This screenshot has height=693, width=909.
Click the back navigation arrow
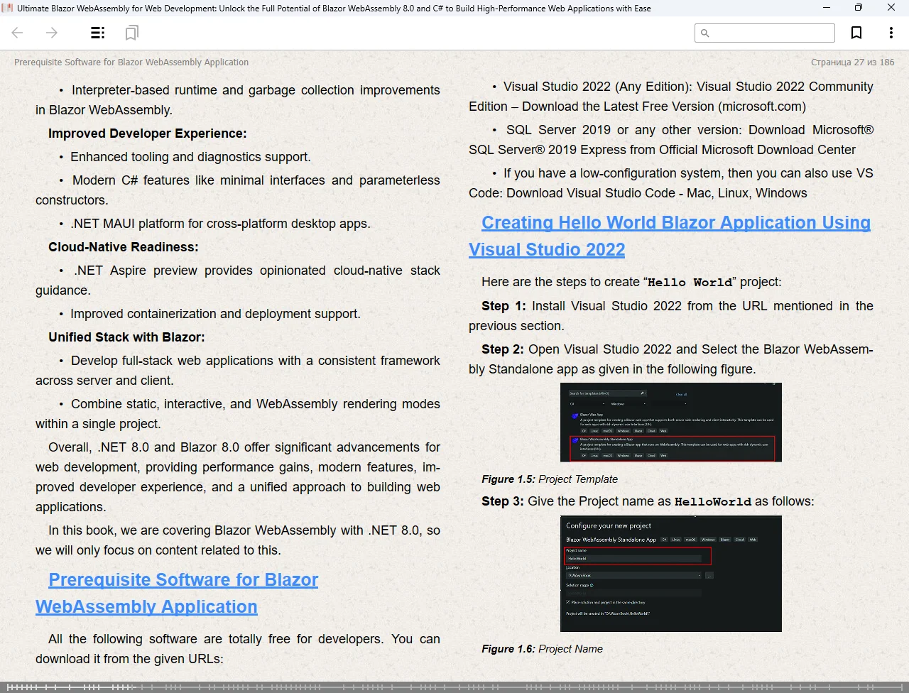click(18, 33)
